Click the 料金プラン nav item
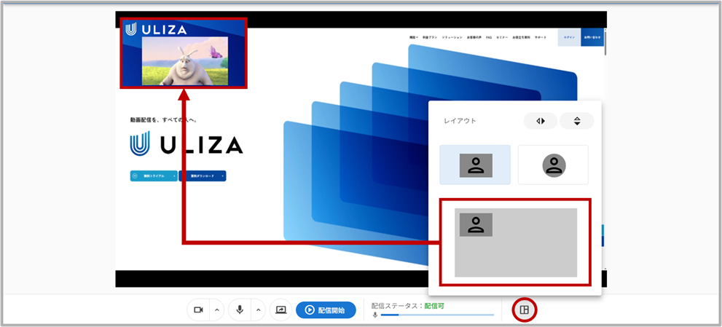 (x=428, y=37)
